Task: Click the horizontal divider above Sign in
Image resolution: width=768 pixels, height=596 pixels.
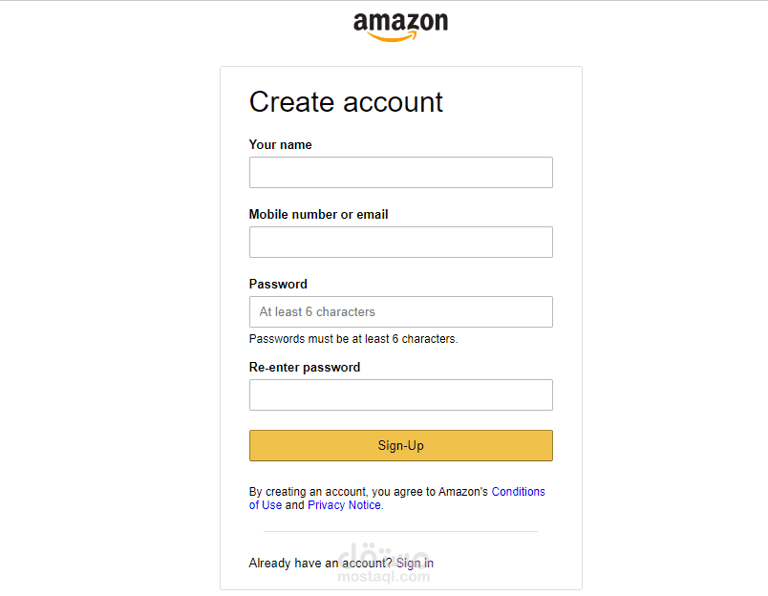Action: click(400, 531)
